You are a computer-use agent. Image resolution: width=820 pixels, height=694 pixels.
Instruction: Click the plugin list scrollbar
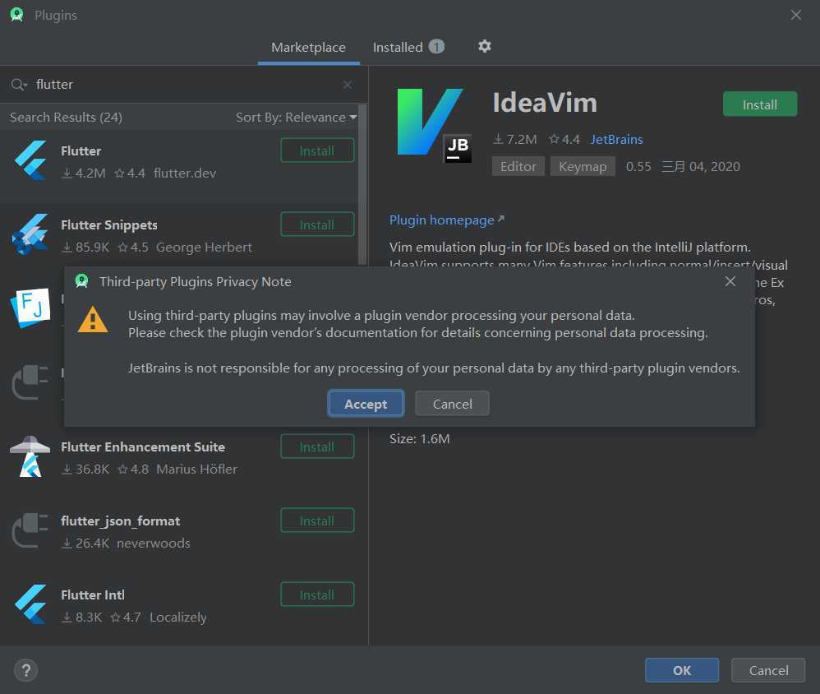pyautogui.click(x=362, y=184)
